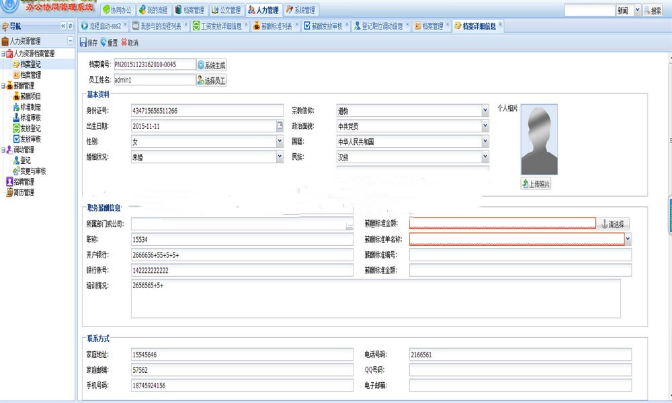Collapse the 人力资源档案管理 tree node
Viewport: 672px width, 403px height.
tap(3, 54)
